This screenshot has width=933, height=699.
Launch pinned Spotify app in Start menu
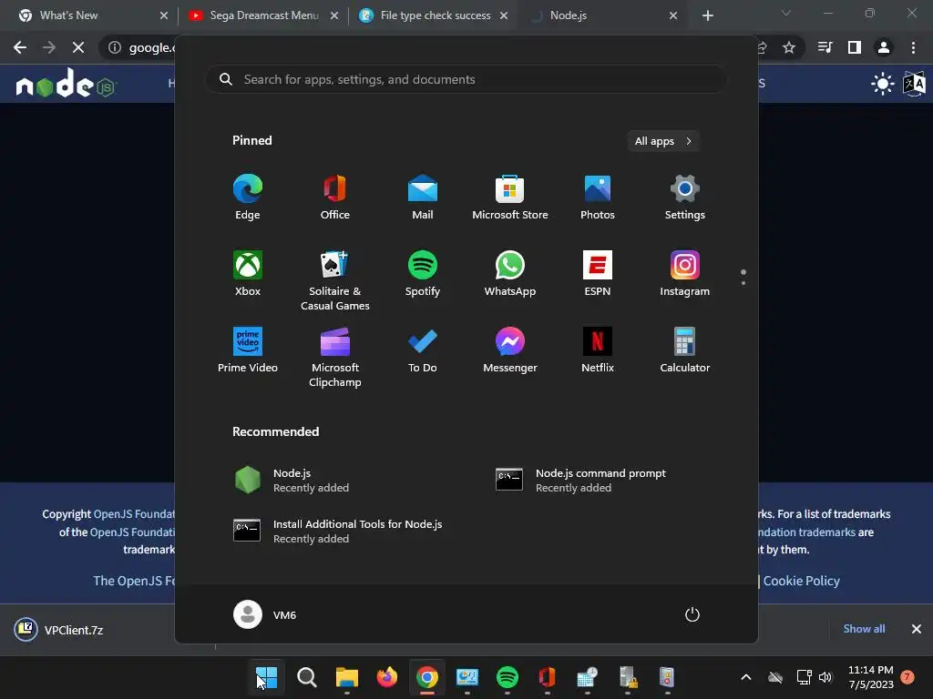click(423, 273)
